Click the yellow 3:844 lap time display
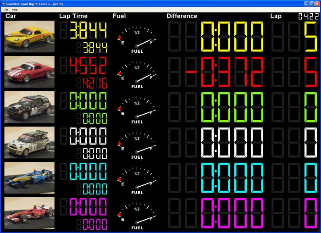The image size is (321, 233). [x=88, y=31]
